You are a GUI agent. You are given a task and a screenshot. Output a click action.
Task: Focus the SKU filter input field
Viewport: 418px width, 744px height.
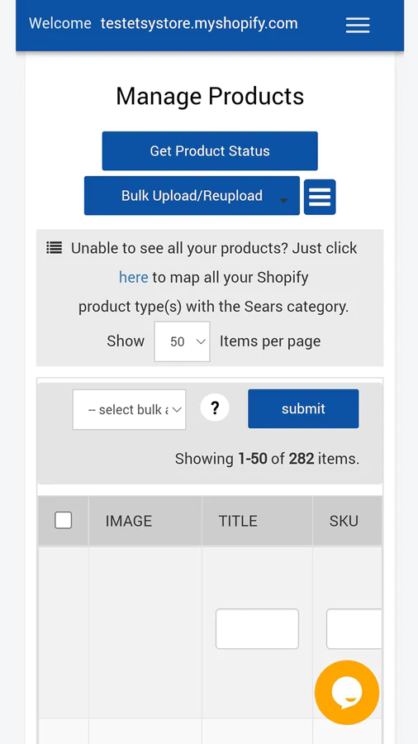pyautogui.click(x=354, y=629)
